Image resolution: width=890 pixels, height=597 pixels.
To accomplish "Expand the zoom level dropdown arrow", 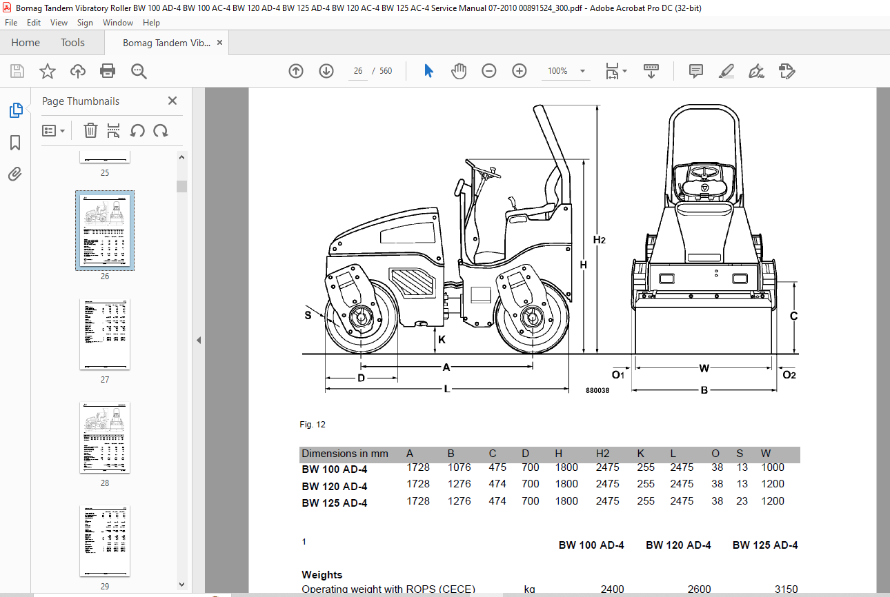I will [x=582, y=71].
